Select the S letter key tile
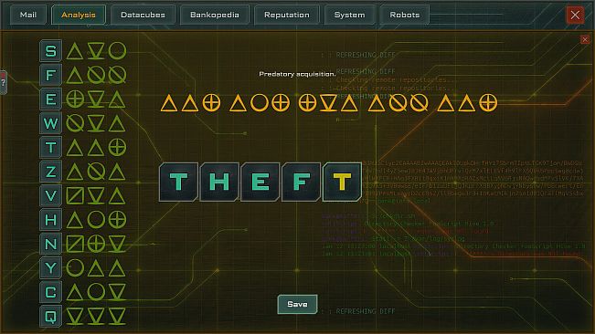This screenshot has width=595, height=334. (50, 51)
